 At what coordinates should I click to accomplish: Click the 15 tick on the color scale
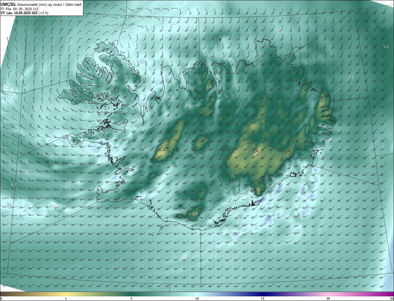click(x=263, y=299)
